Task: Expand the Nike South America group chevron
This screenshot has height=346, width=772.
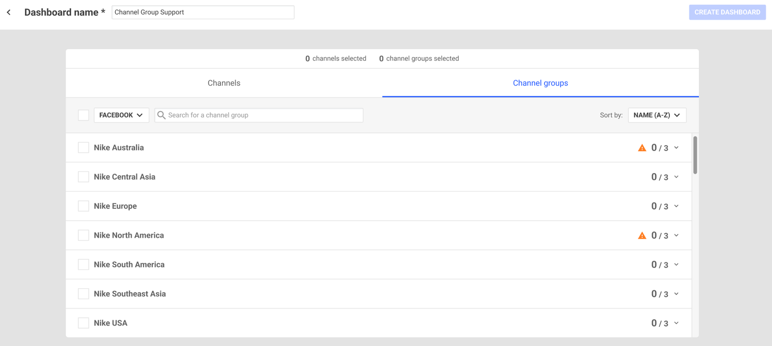Action: (677, 265)
